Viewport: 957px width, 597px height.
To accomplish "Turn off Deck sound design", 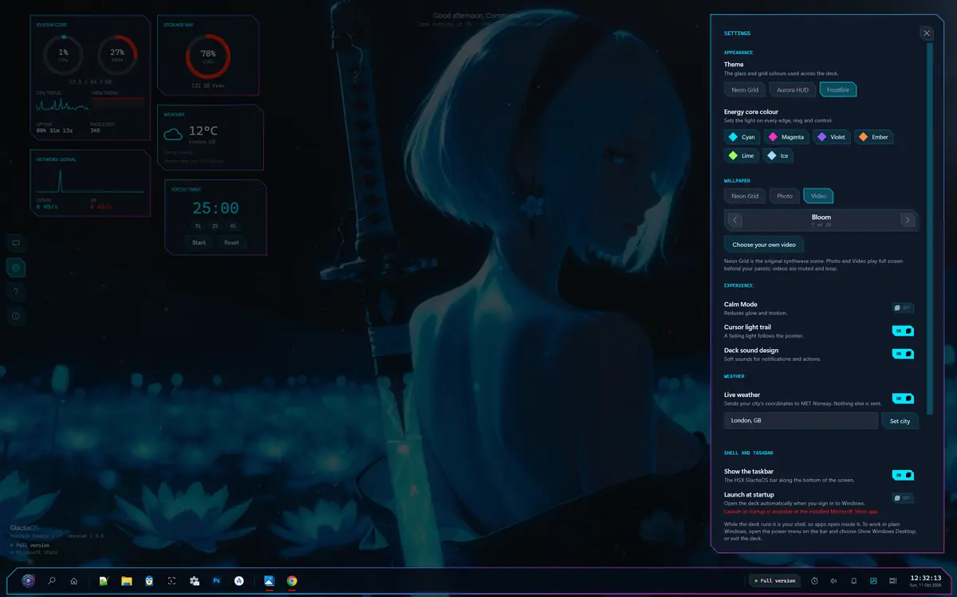I will click(x=903, y=353).
